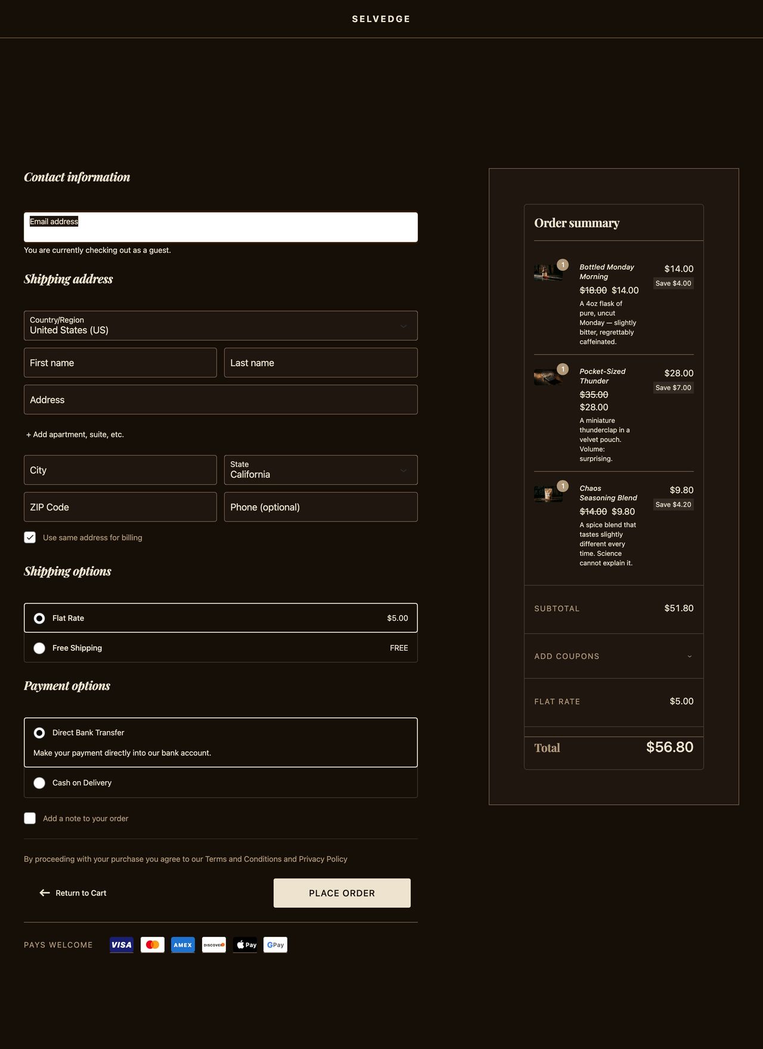Click the Discover payment icon
The image size is (763, 1049).
click(x=214, y=945)
